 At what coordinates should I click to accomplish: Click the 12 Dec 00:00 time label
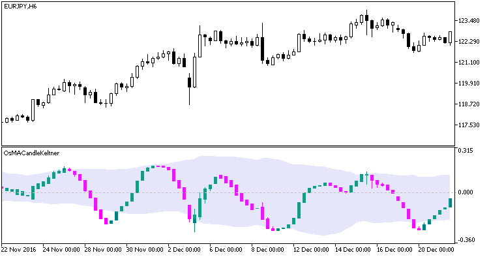pos(312,250)
